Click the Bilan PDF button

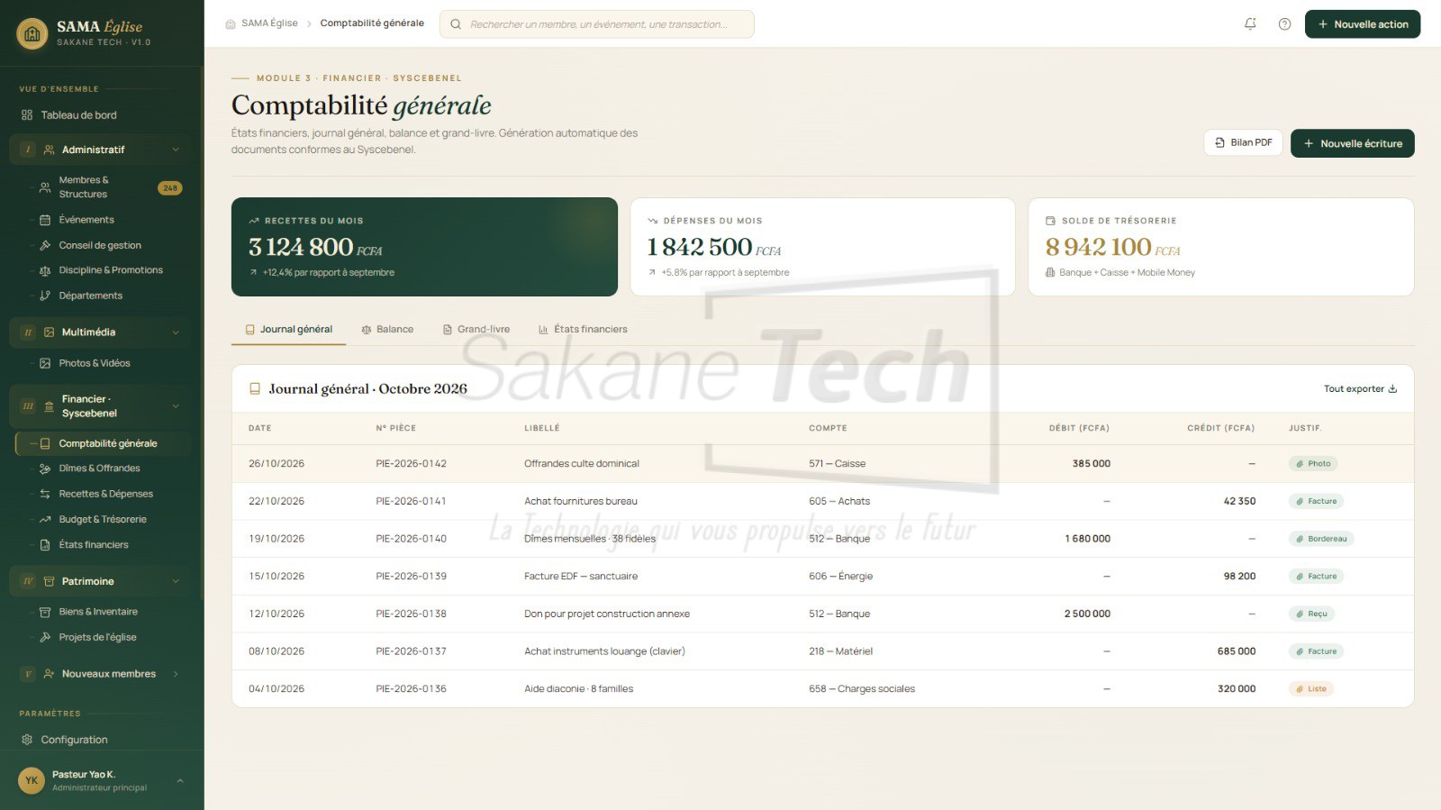point(1243,142)
